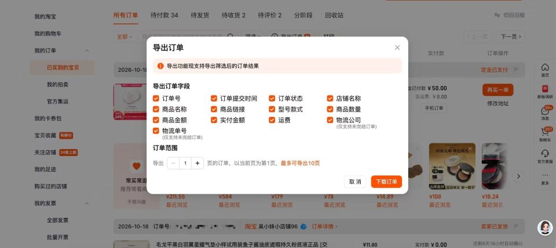Open 官方集运 in the sidebar
This screenshot has height=248, width=556.
pyautogui.click(x=57, y=101)
